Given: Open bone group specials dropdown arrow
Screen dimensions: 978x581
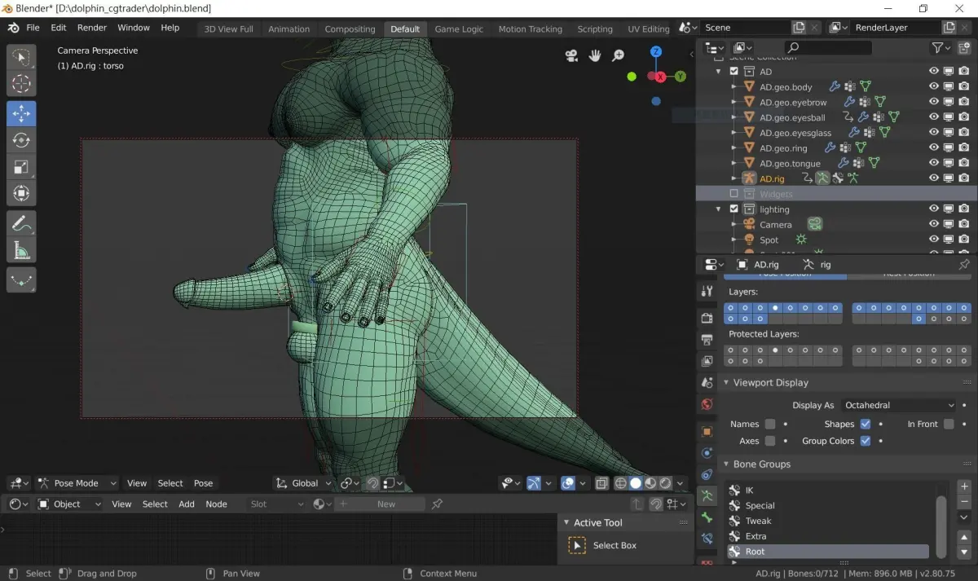Looking at the screenshot, I should tap(964, 517).
